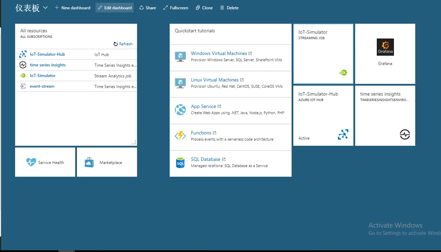Select Clone from the top toolbar
Image resolution: width=441 pixels, height=252 pixels.
pos(204,8)
